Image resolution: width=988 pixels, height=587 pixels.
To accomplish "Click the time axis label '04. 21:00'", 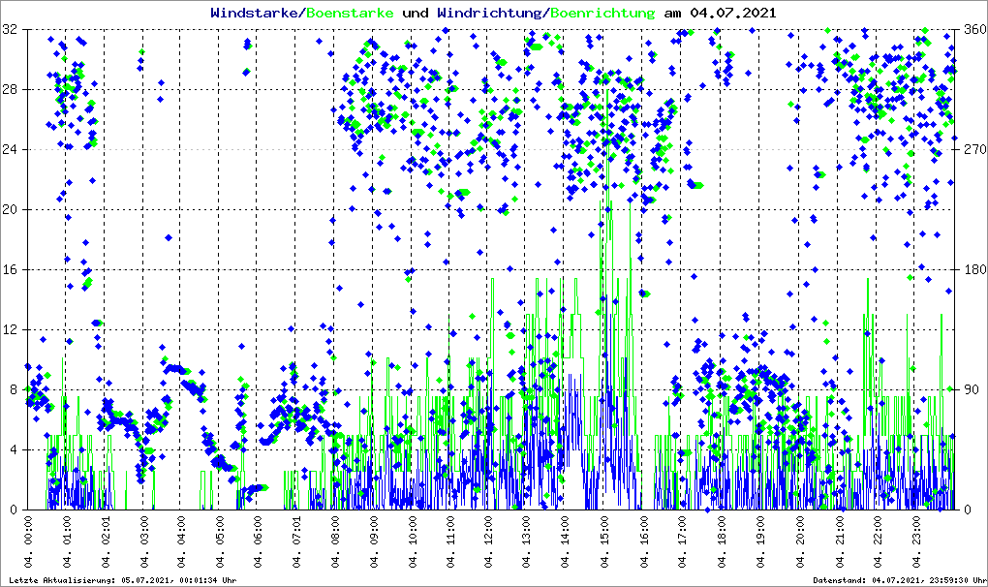I will pos(839,541).
